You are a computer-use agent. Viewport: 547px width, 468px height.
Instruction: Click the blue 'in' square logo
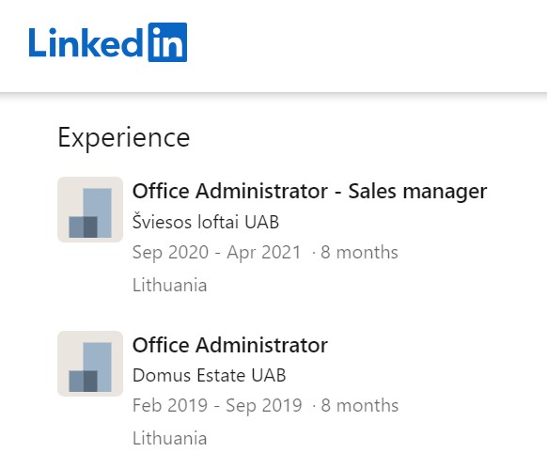[x=167, y=42]
